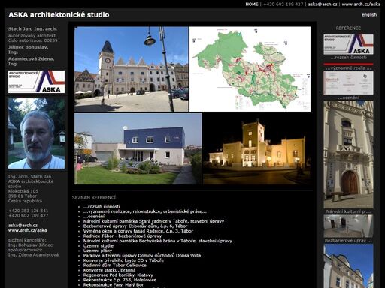385x288 pixels.
Task: Click the ASKA logo in left sidebar
Action: [x=36, y=82]
